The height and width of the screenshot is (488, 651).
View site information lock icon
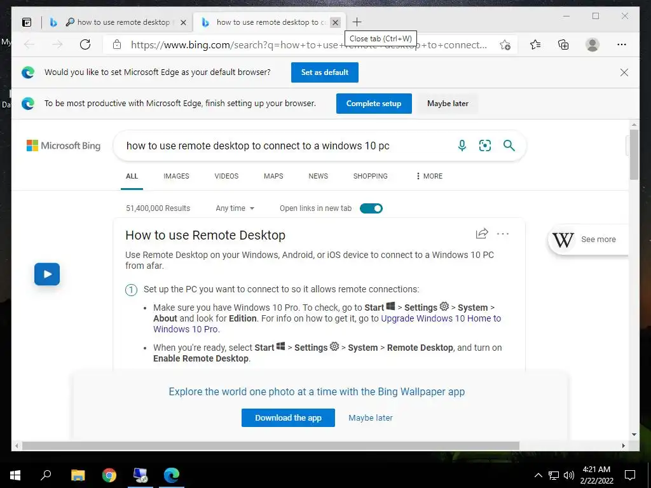117,44
